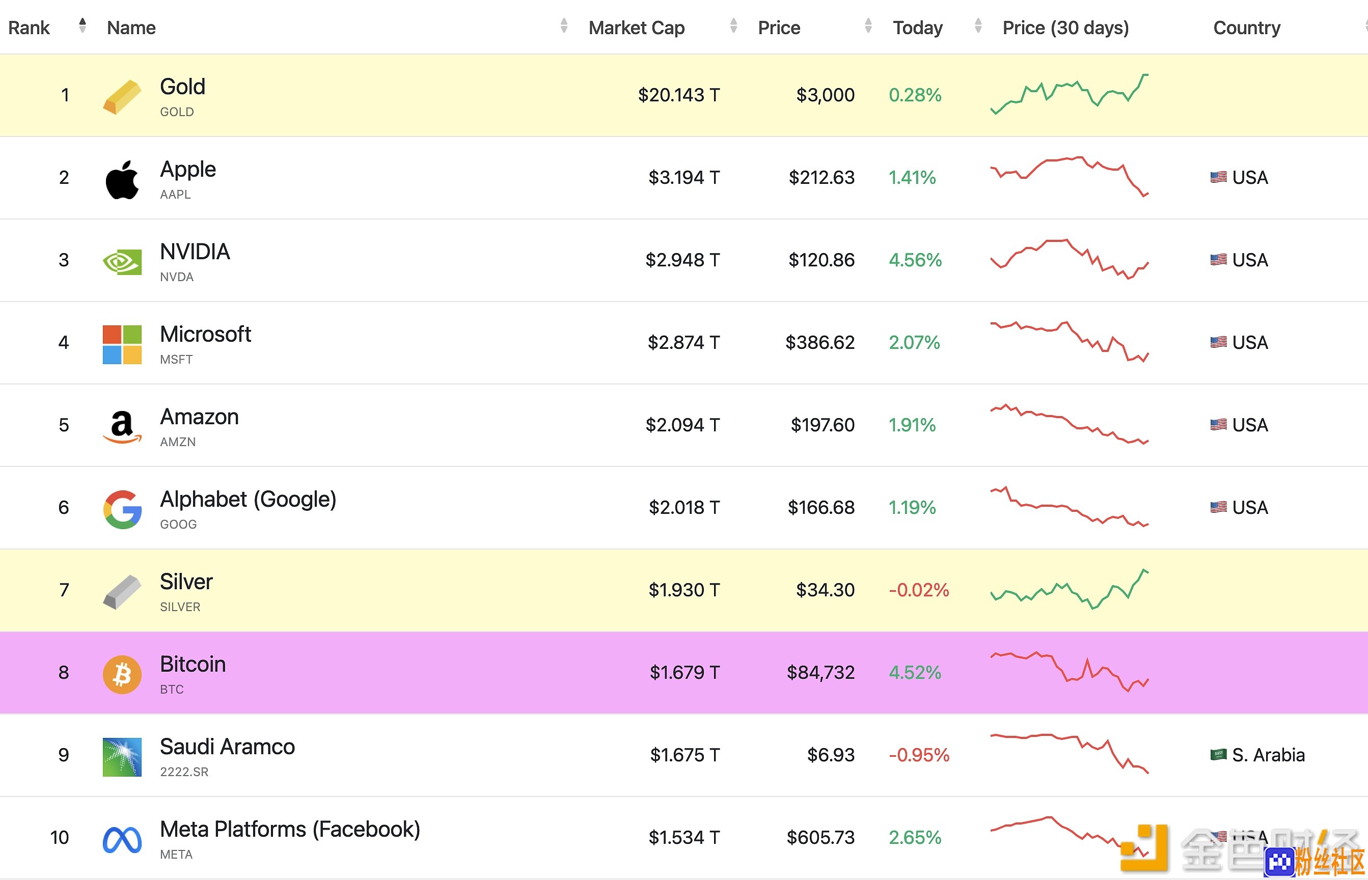This screenshot has width=1368, height=880.
Task: Click NVIDIA's 30-day price chart
Action: click(1069, 259)
